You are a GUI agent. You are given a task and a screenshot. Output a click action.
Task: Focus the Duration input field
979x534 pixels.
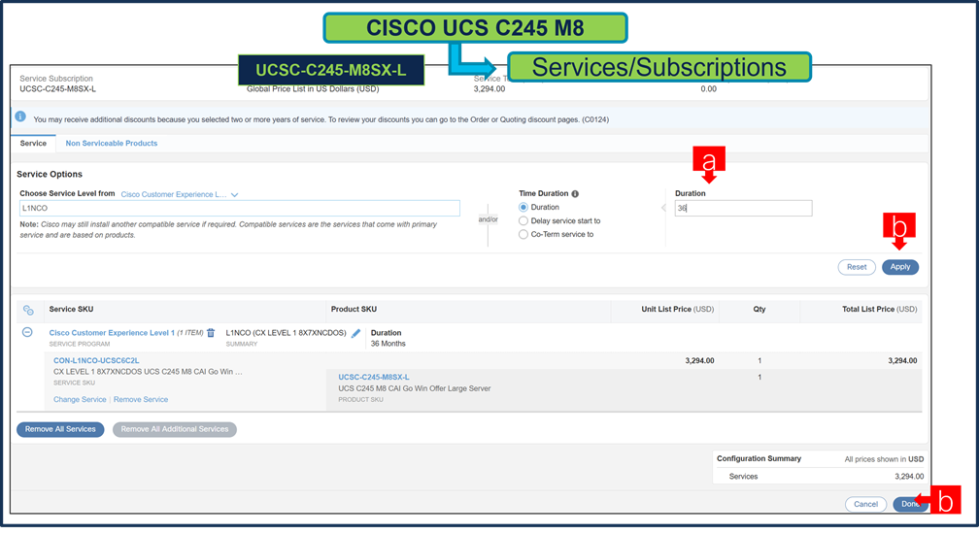(743, 209)
